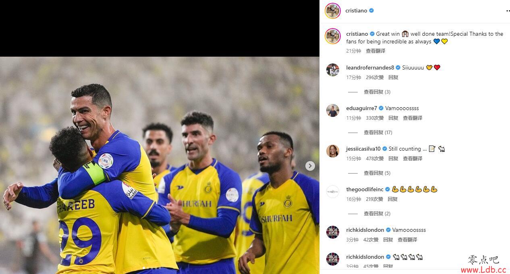The width and height of the screenshot is (510, 274).
Task: Click 查看翻译 under the caption
Action: [375, 51]
